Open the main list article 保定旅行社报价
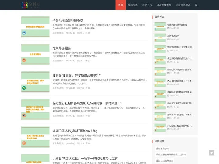The width and height of the screenshot is (219, 164). click(x=87, y=103)
